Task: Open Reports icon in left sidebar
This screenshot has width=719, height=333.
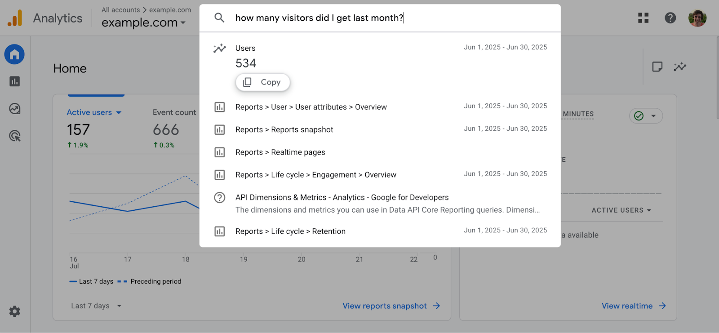Action: (14, 81)
